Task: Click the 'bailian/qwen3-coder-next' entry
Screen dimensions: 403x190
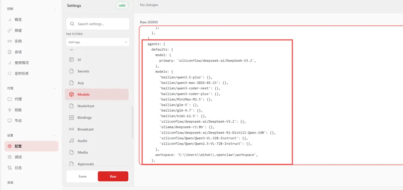Action: tap(190, 88)
